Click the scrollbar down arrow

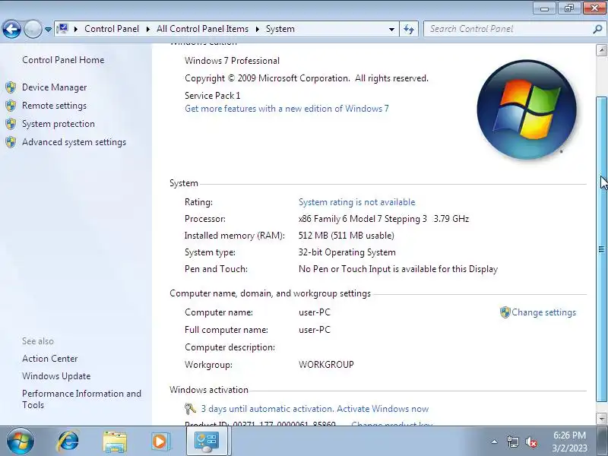[x=601, y=419]
